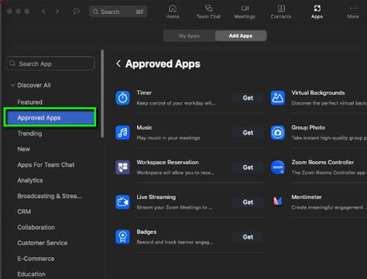Open Team Chat from top bar
This screenshot has width=367, height=279.
[208, 12]
